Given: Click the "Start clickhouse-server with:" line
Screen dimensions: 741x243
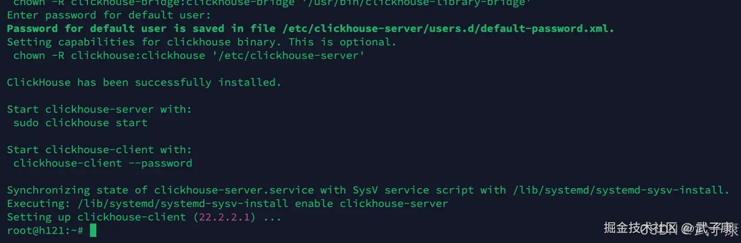Looking at the screenshot, I should point(99,110).
